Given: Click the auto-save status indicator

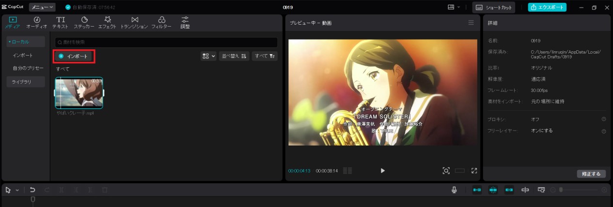Looking at the screenshot, I should pos(91,7).
